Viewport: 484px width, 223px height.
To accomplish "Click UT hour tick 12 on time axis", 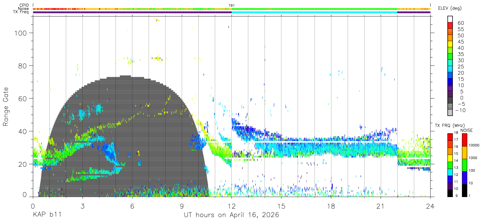I will coord(232,206).
